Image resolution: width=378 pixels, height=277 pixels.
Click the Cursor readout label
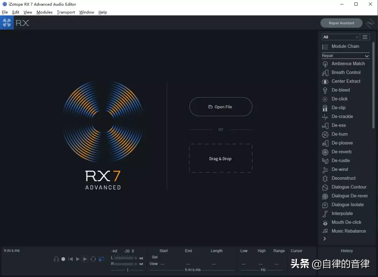[296, 251]
